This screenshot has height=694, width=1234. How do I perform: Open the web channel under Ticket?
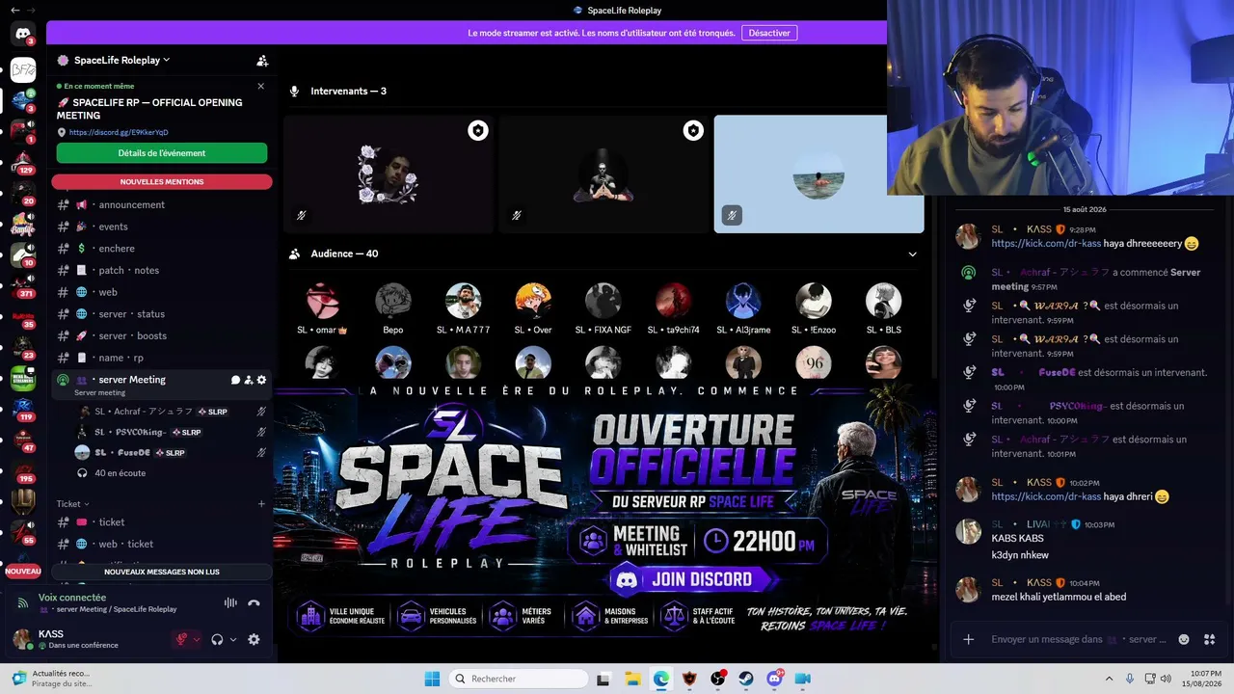point(162,544)
